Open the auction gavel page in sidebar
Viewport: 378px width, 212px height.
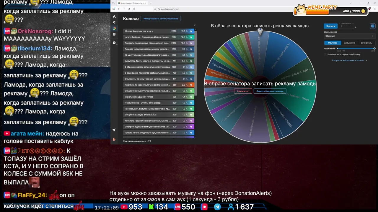(114, 16)
